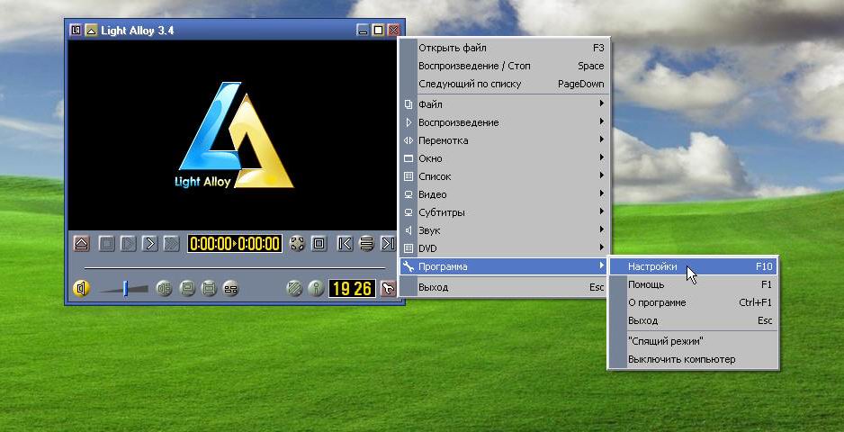Click the round film-frame button
The height and width of the screenshot is (432, 844).
coord(209,289)
